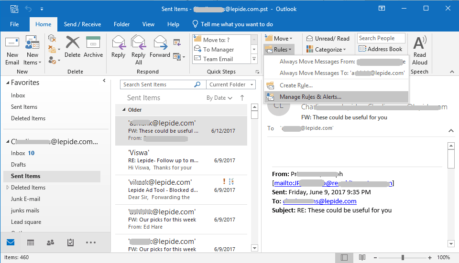Viewport: 459px width, 263px height.
Task: Click the Team Email quick step
Action: coord(221,59)
